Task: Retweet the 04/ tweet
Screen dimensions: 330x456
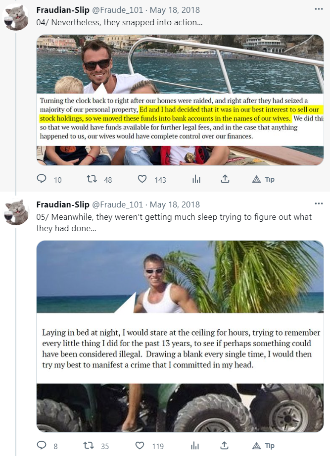Action: click(92, 179)
